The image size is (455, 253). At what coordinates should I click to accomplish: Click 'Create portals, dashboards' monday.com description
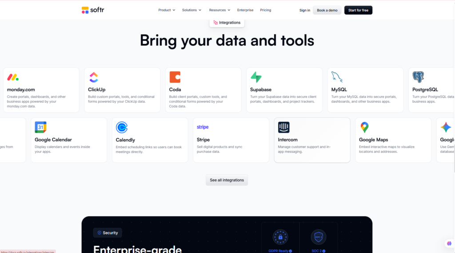[36, 101]
